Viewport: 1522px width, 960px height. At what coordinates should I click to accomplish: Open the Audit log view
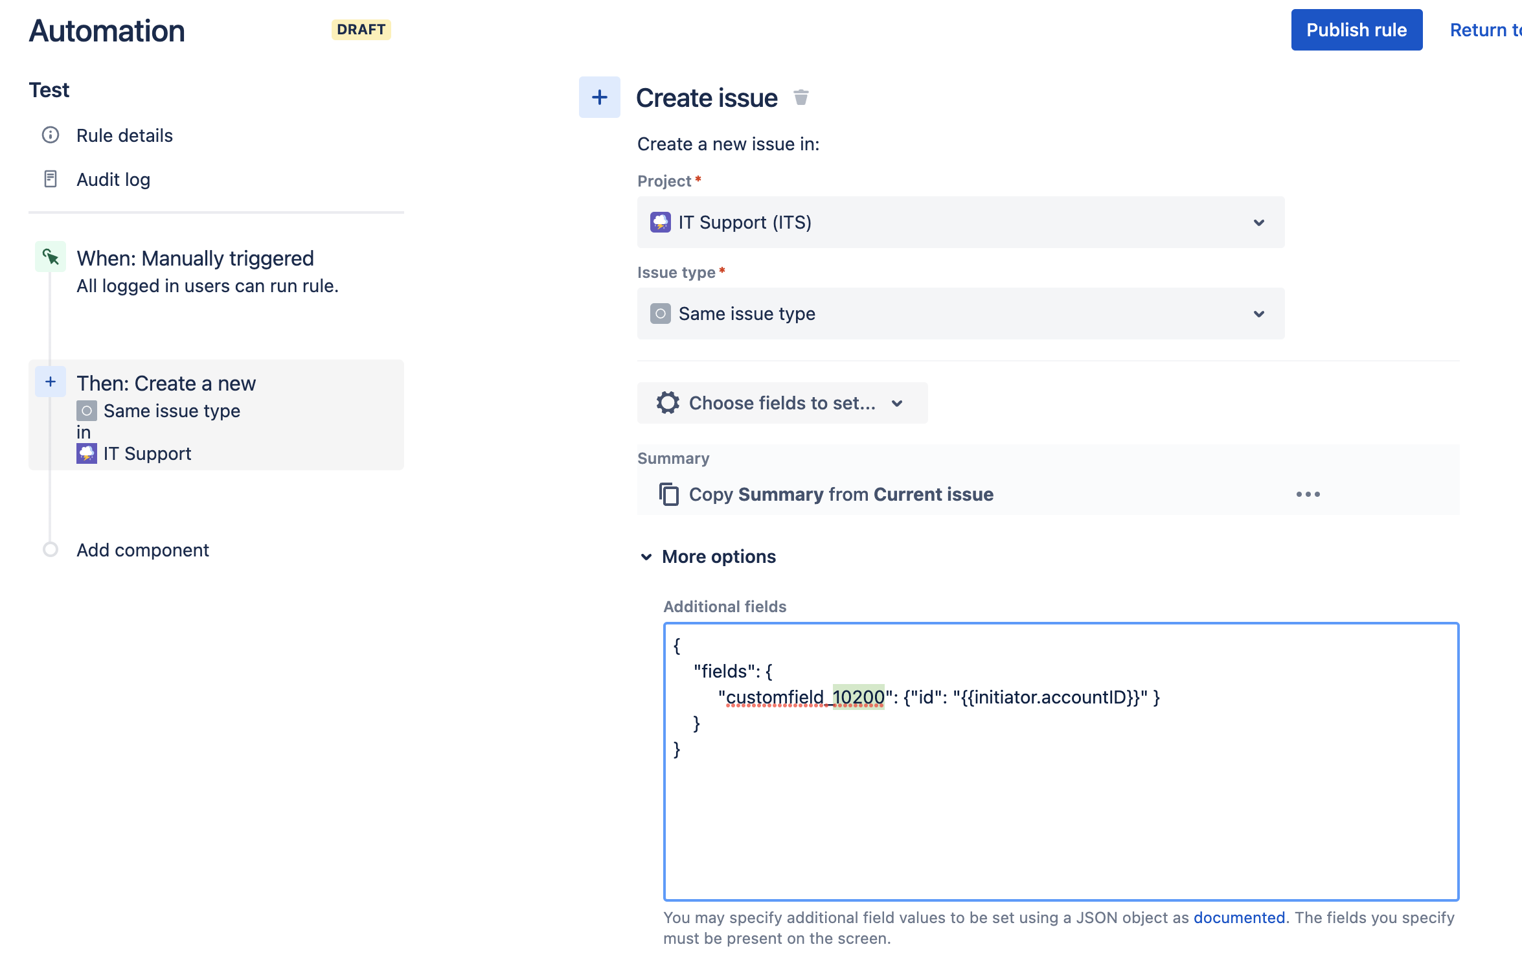(x=113, y=179)
